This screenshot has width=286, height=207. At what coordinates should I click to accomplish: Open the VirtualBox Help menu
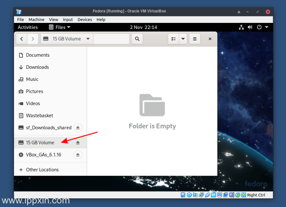coord(101,20)
